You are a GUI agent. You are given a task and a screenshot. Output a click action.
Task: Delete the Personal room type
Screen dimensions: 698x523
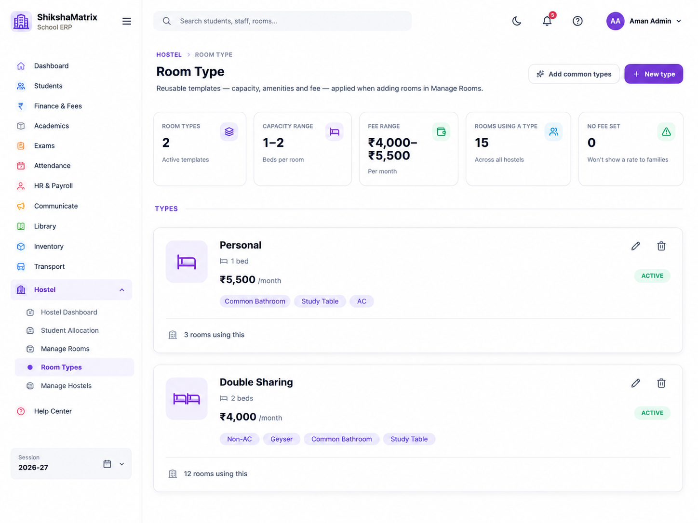[x=661, y=246]
